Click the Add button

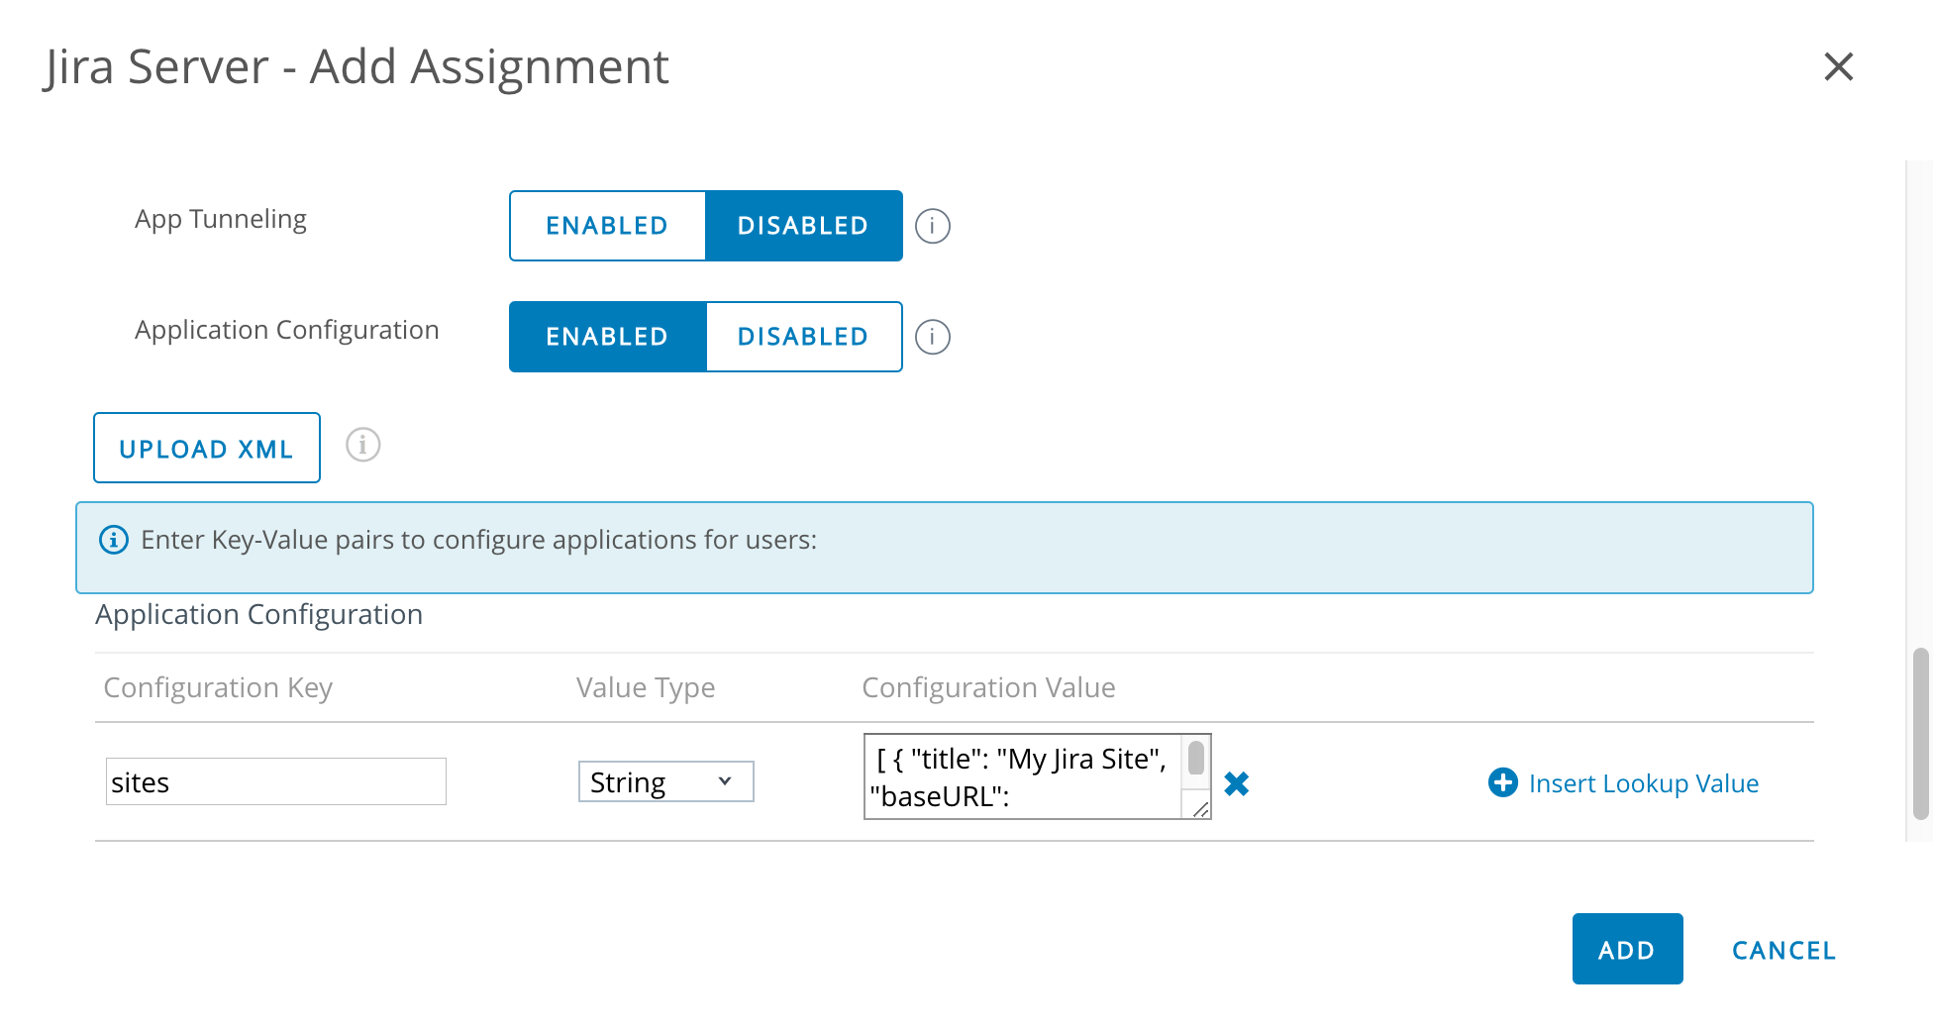coord(1627,950)
